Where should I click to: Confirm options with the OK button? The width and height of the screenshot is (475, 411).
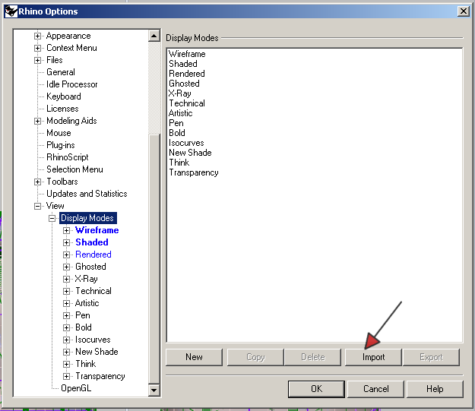(x=316, y=389)
